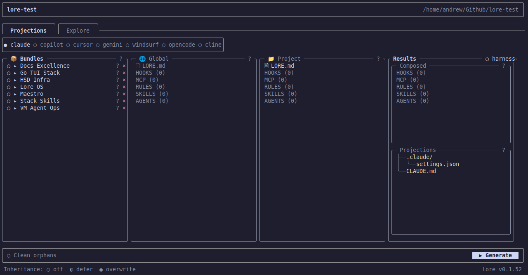The image size is (528, 275).
Task: Expand the Lore OS bundle
Action: (x=14, y=87)
